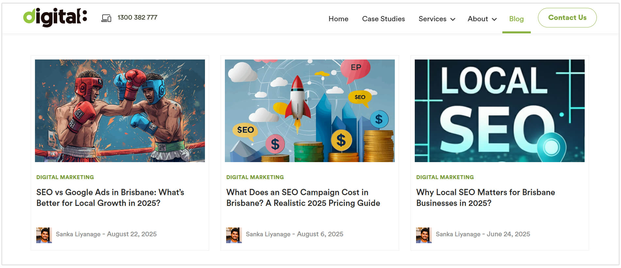Open the boxing match article thumbnail
Viewport: 621px width, 268px height.
(x=120, y=110)
